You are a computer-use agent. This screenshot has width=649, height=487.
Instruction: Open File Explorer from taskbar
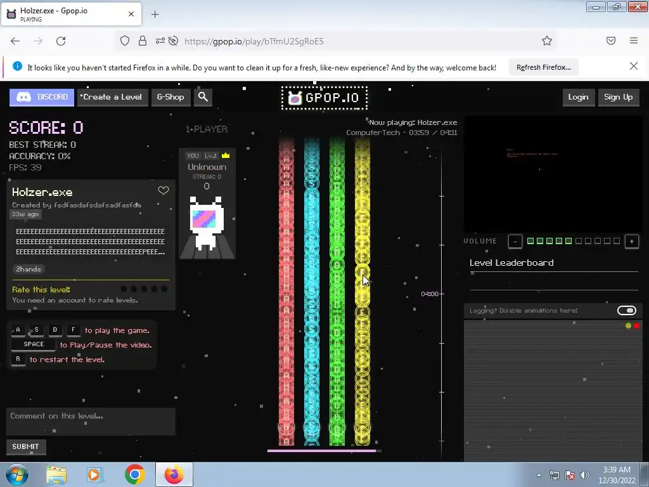click(x=56, y=475)
